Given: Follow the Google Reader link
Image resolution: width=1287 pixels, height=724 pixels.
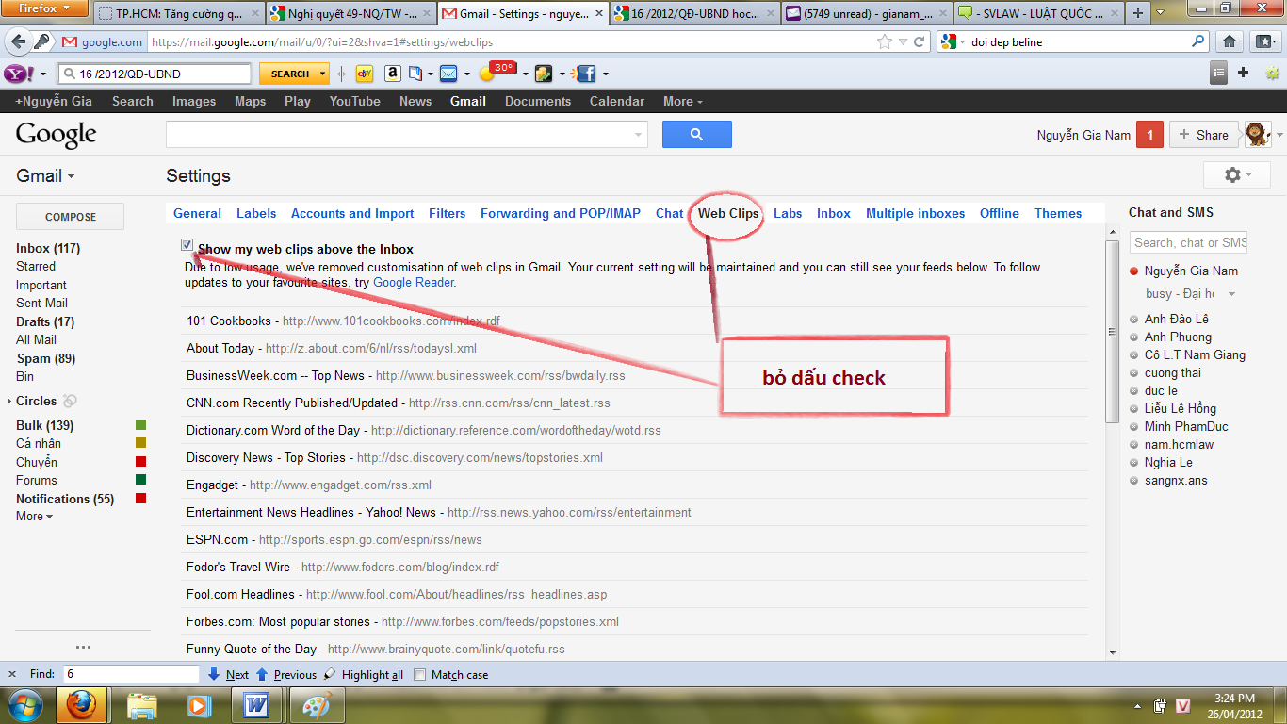Looking at the screenshot, I should (x=414, y=282).
